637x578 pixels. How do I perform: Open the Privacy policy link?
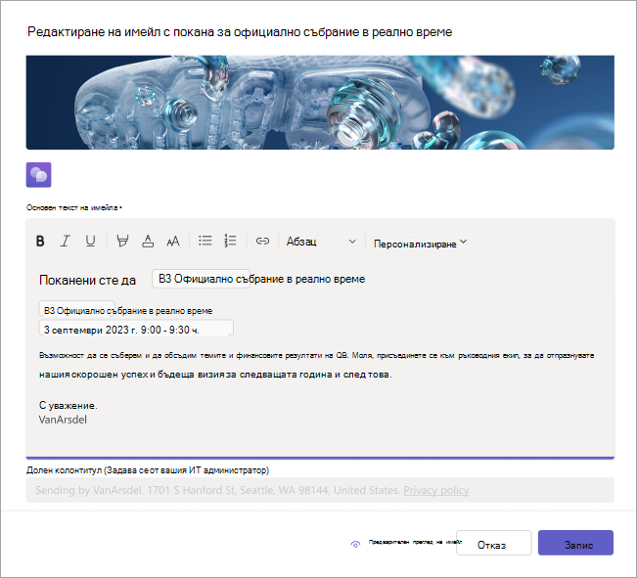(435, 490)
